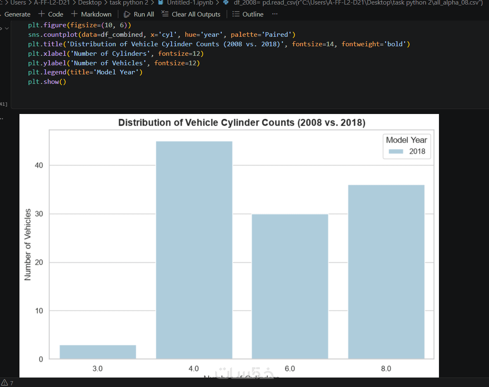The image size is (489, 387).
Task: Click the plt.show() code line
Action: tap(47, 82)
